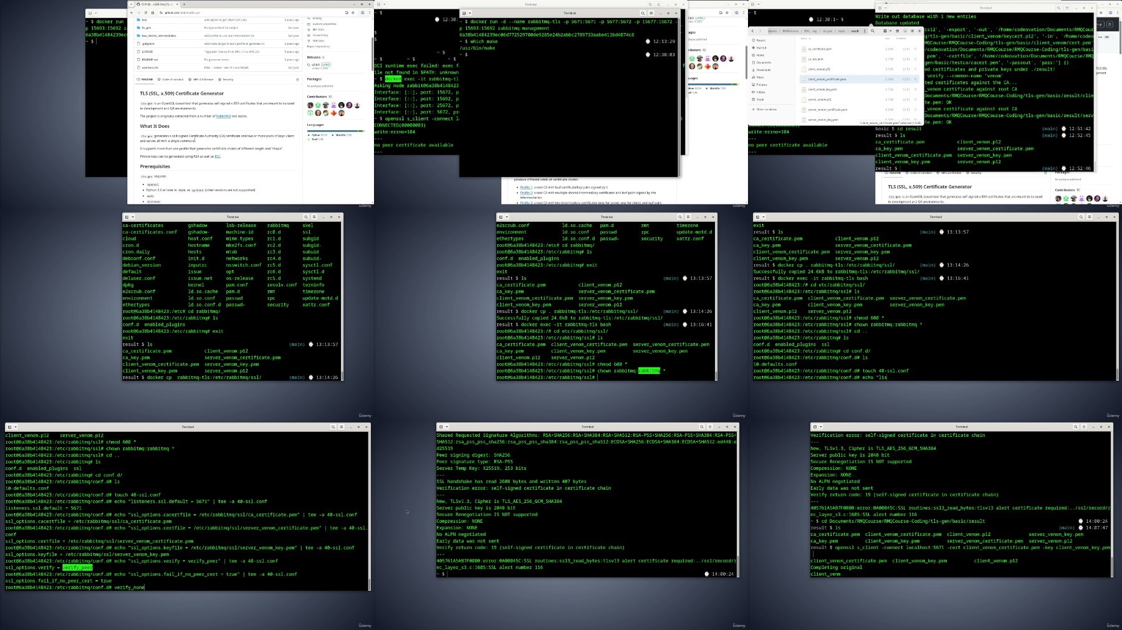This screenshot has height=630, width=1122.
Task: Show the README outline list icon
Action: (297, 79)
